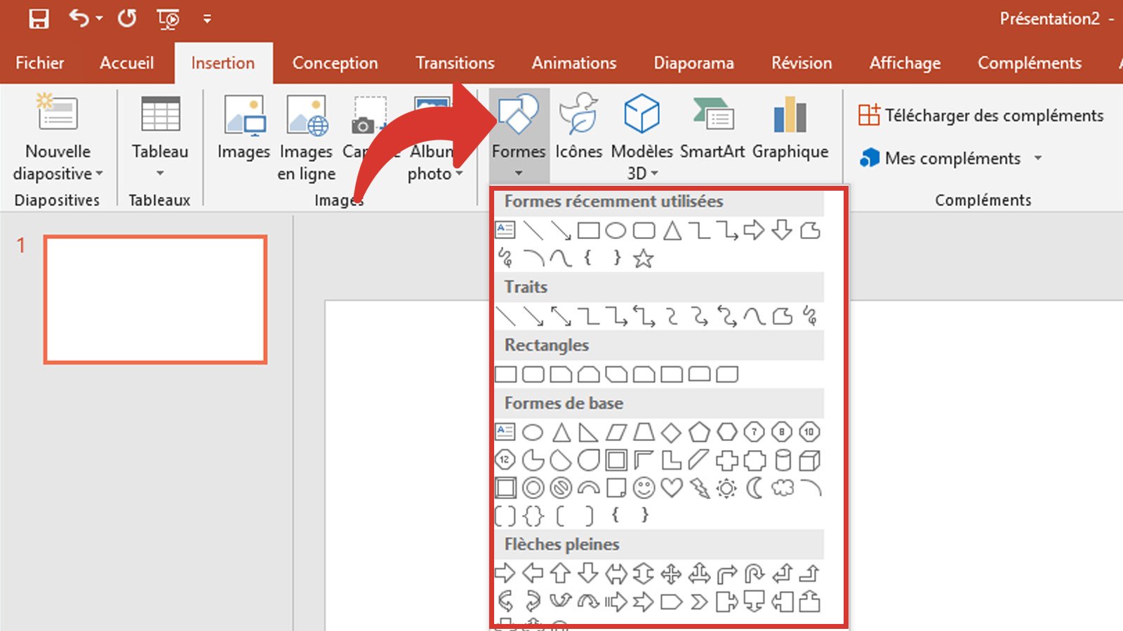Screen dimensions: 1123x631
Task: Open the Icônes gallery
Action: [x=578, y=126]
